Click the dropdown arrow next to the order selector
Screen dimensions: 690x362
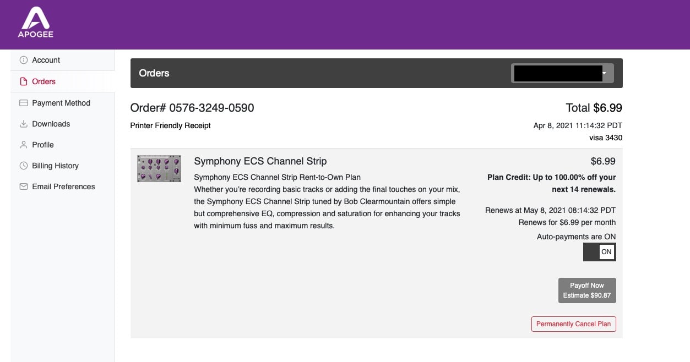(604, 73)
